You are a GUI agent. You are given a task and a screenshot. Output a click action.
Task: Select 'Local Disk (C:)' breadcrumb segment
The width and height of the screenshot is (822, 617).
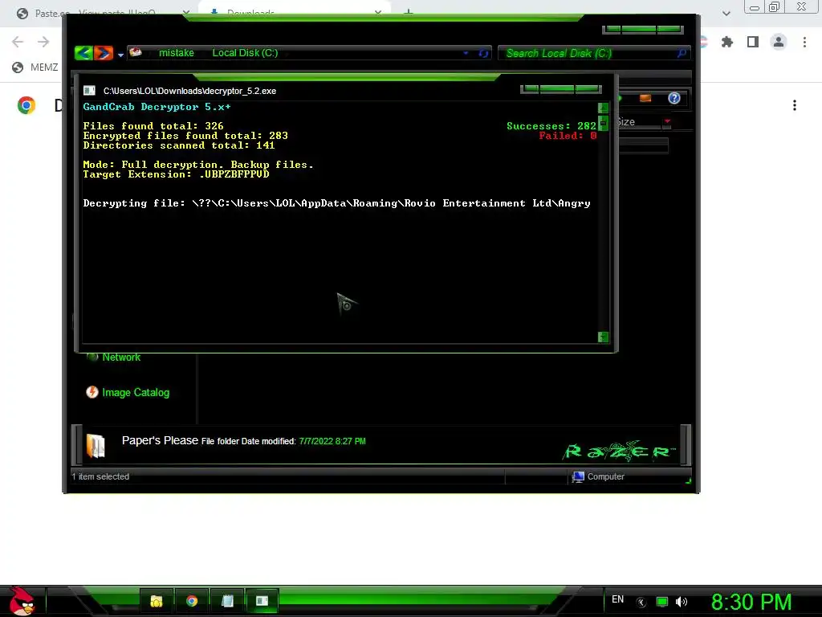(x=245, y=53)
